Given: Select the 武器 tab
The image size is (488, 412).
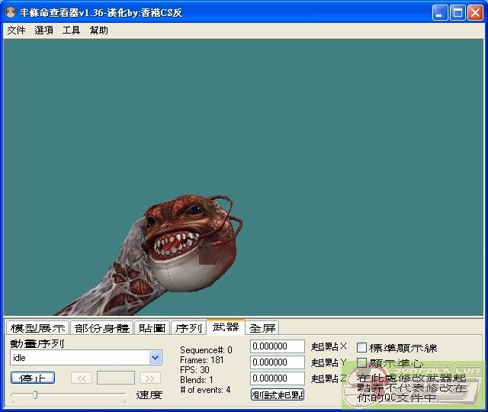Looking at the screenshot, I should coord(226,327).
